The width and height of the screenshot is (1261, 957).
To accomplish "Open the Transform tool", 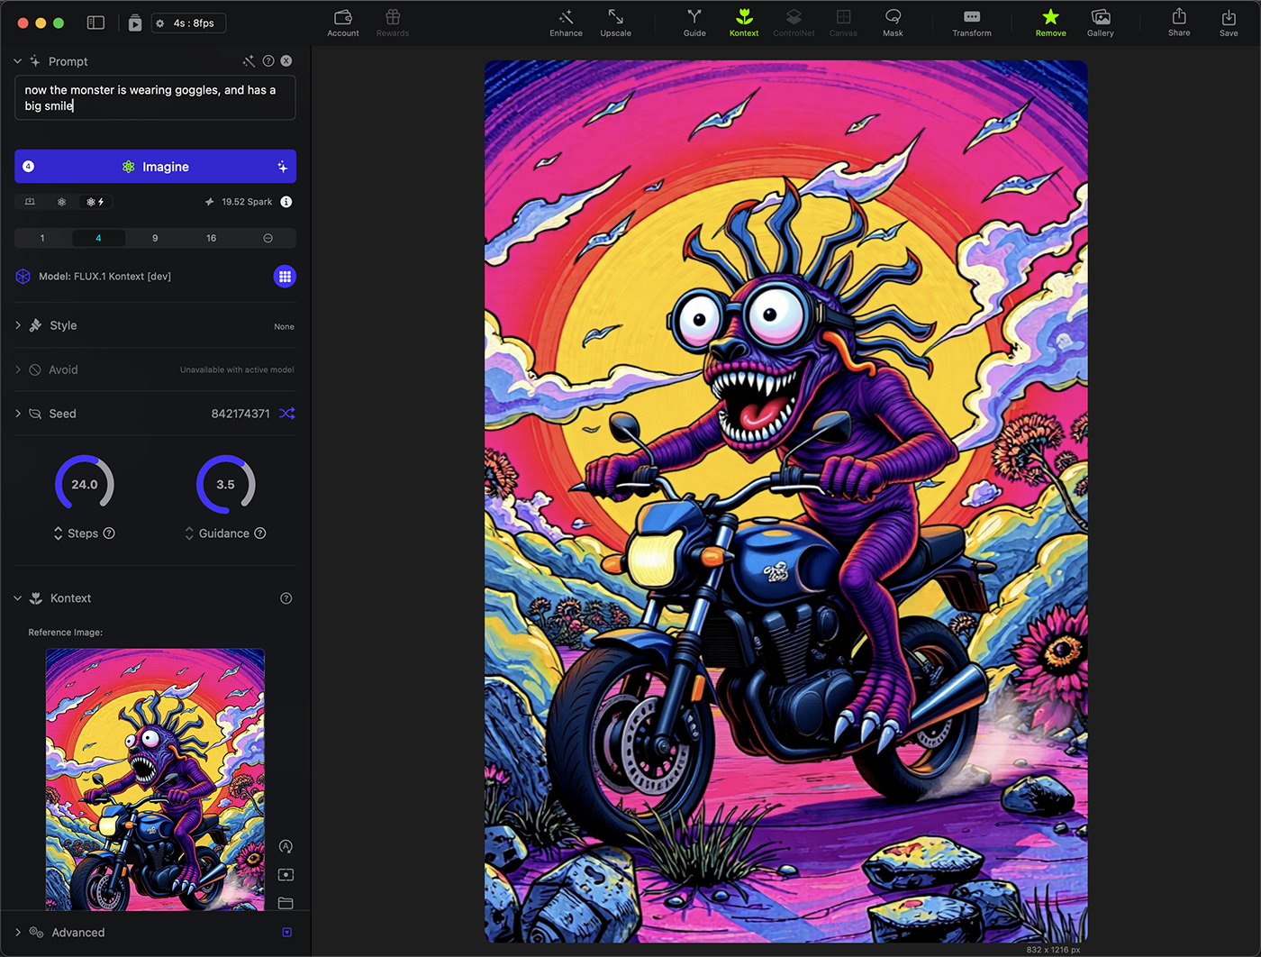I will coord(971,23).
